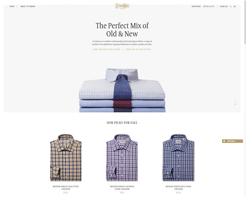Open the Live Chat widget

coord(232,141)
